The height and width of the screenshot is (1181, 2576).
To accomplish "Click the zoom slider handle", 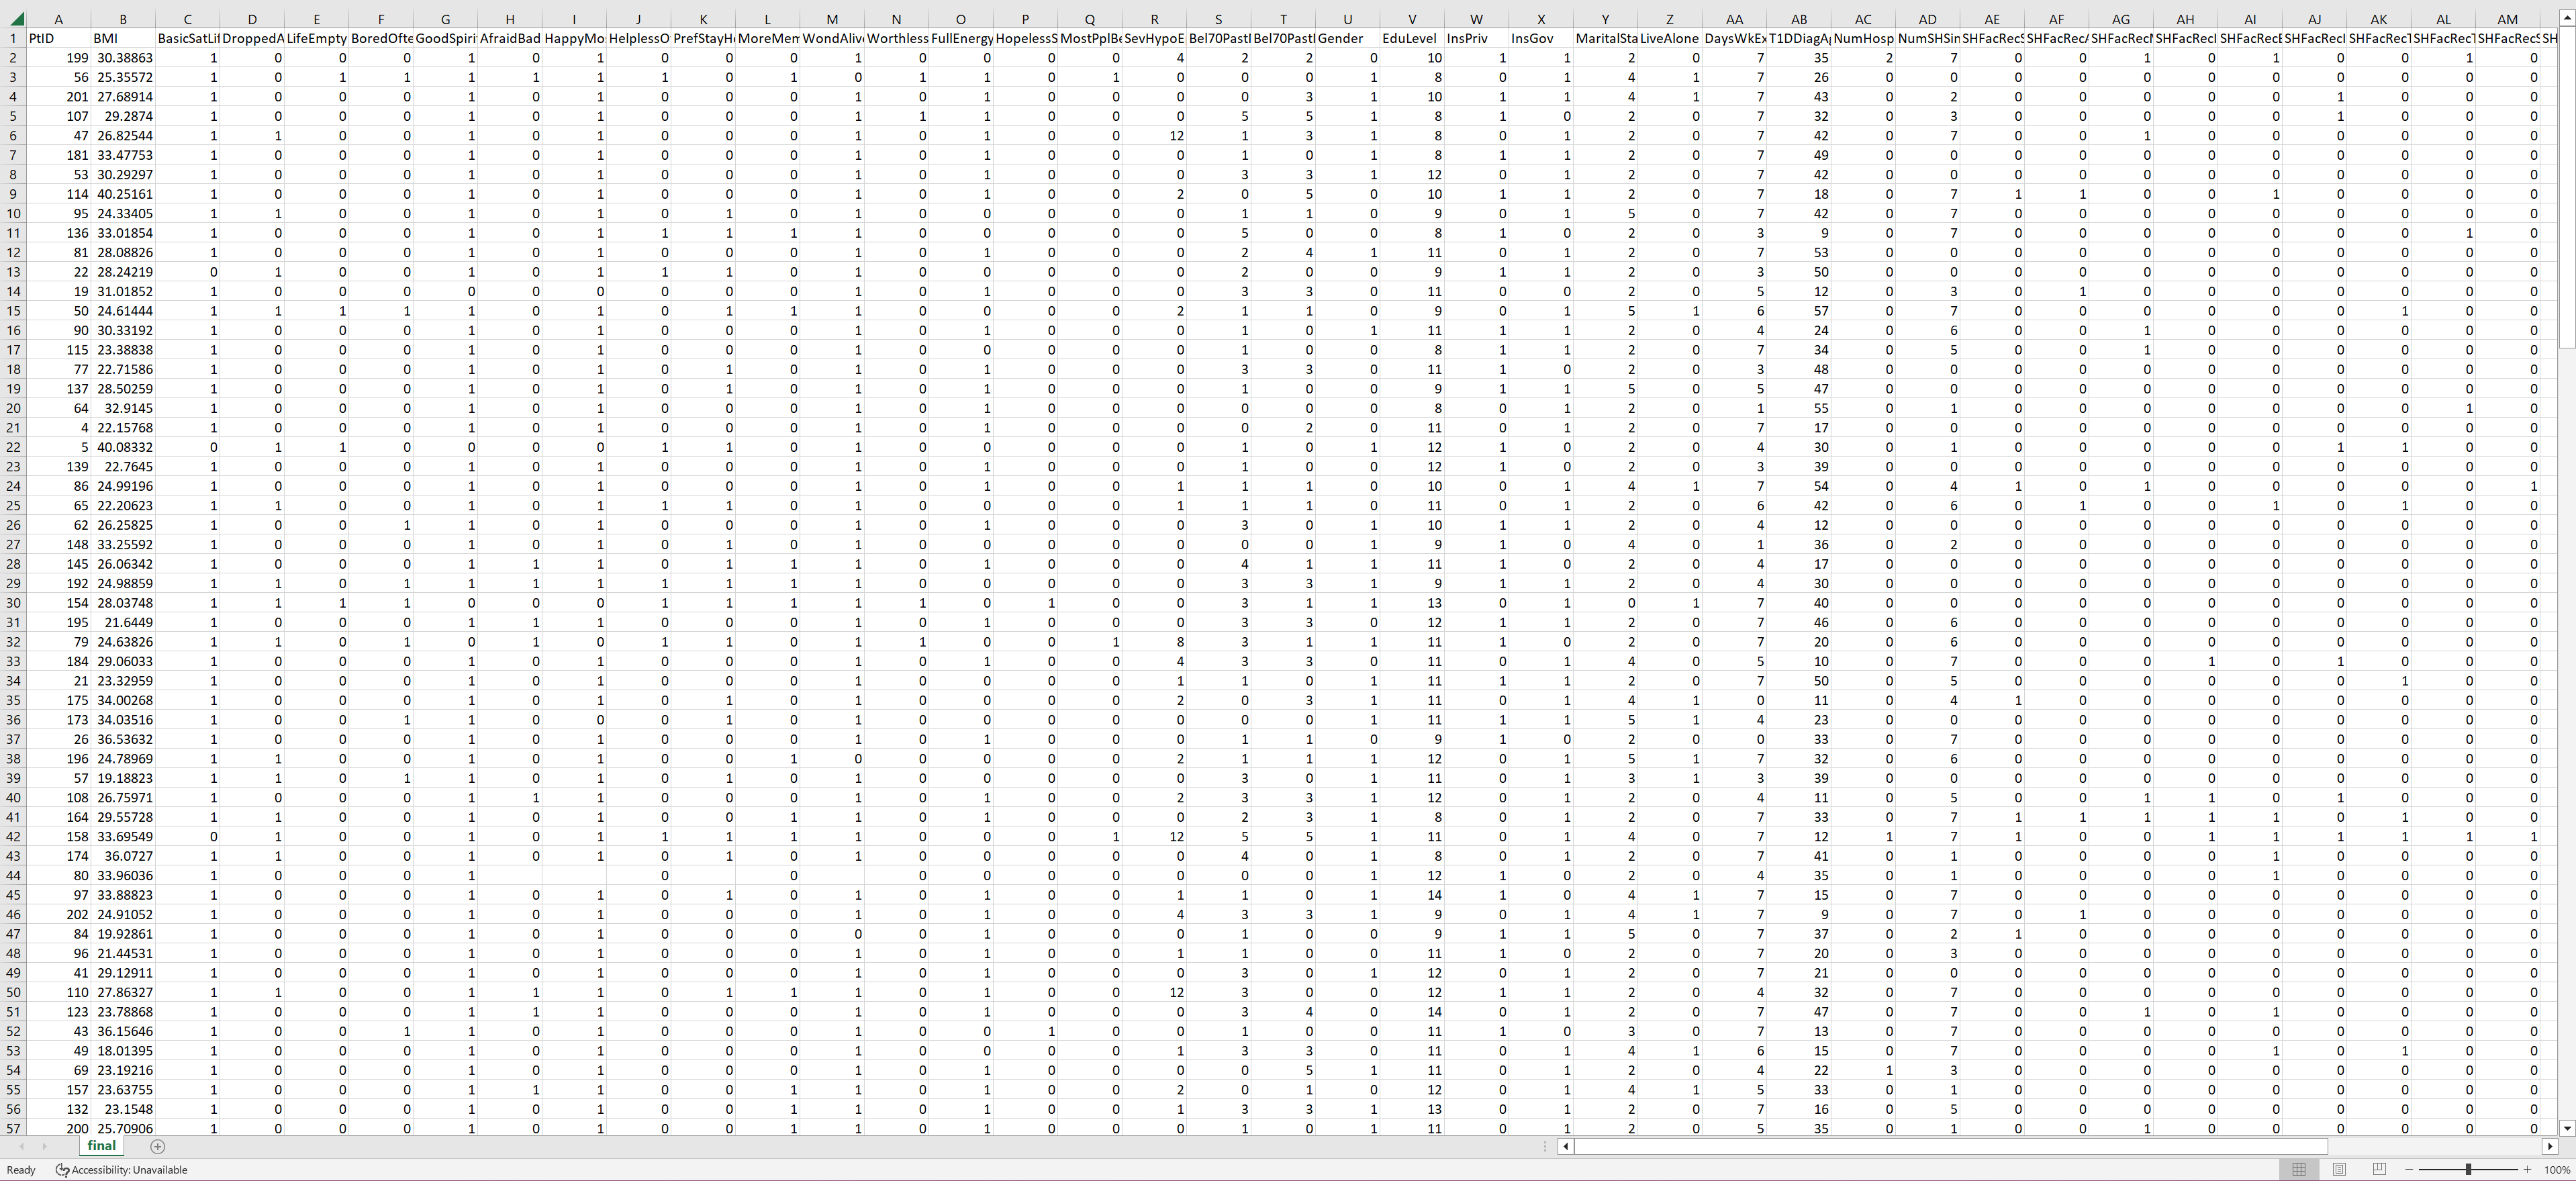I will click(2468, 1169).
